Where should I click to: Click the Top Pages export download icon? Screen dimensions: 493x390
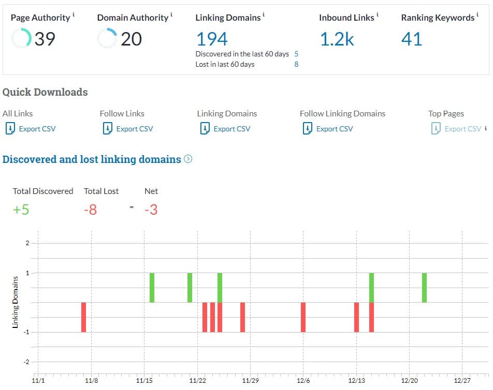tap(436, 128)
